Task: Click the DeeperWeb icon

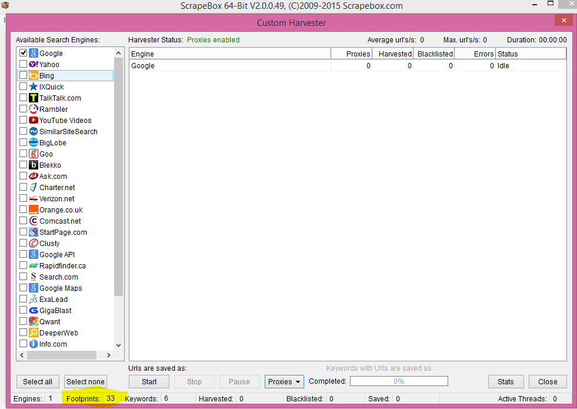Action: [34, 332]
